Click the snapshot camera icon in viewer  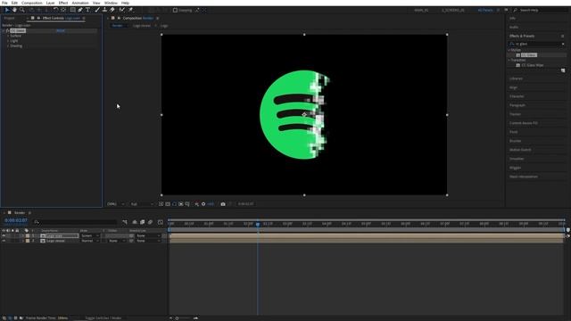point(223,204)
